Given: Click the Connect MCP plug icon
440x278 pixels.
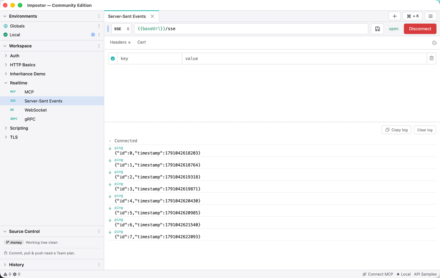Looking at the screenshot, I should 364,274.
